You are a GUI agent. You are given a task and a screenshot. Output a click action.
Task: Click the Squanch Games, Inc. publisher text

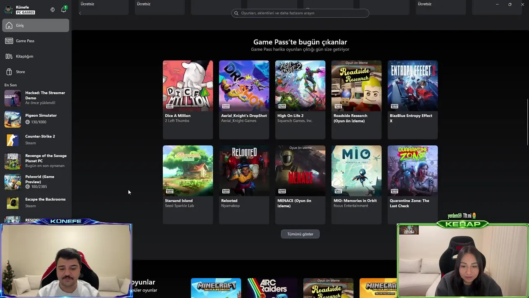295,121
